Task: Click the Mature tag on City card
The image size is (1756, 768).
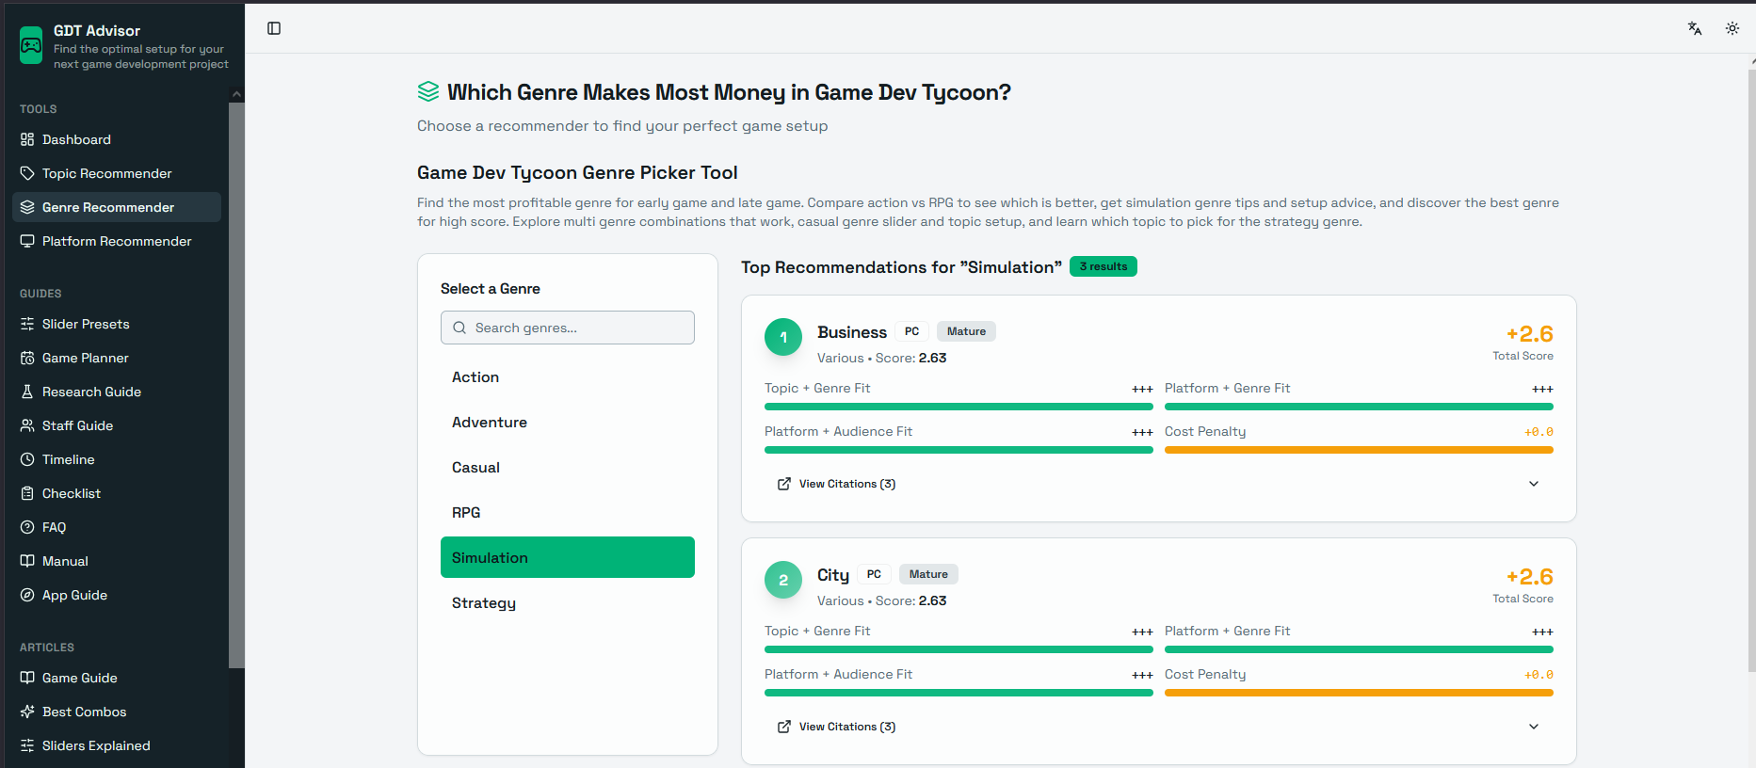Action: [x=928, y=574]
